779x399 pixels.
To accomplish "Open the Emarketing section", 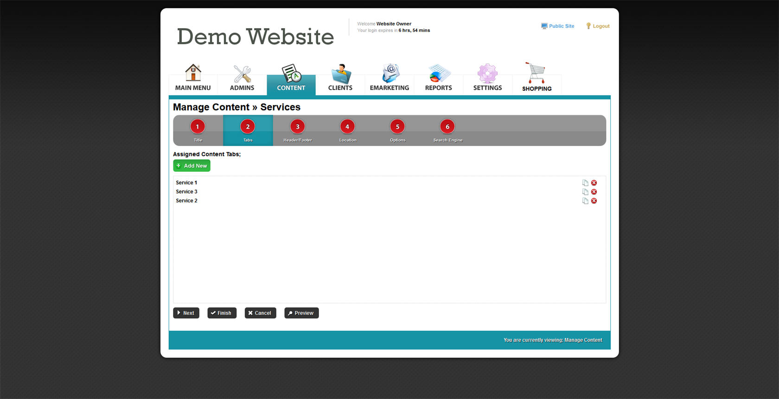I will [389, 78].
